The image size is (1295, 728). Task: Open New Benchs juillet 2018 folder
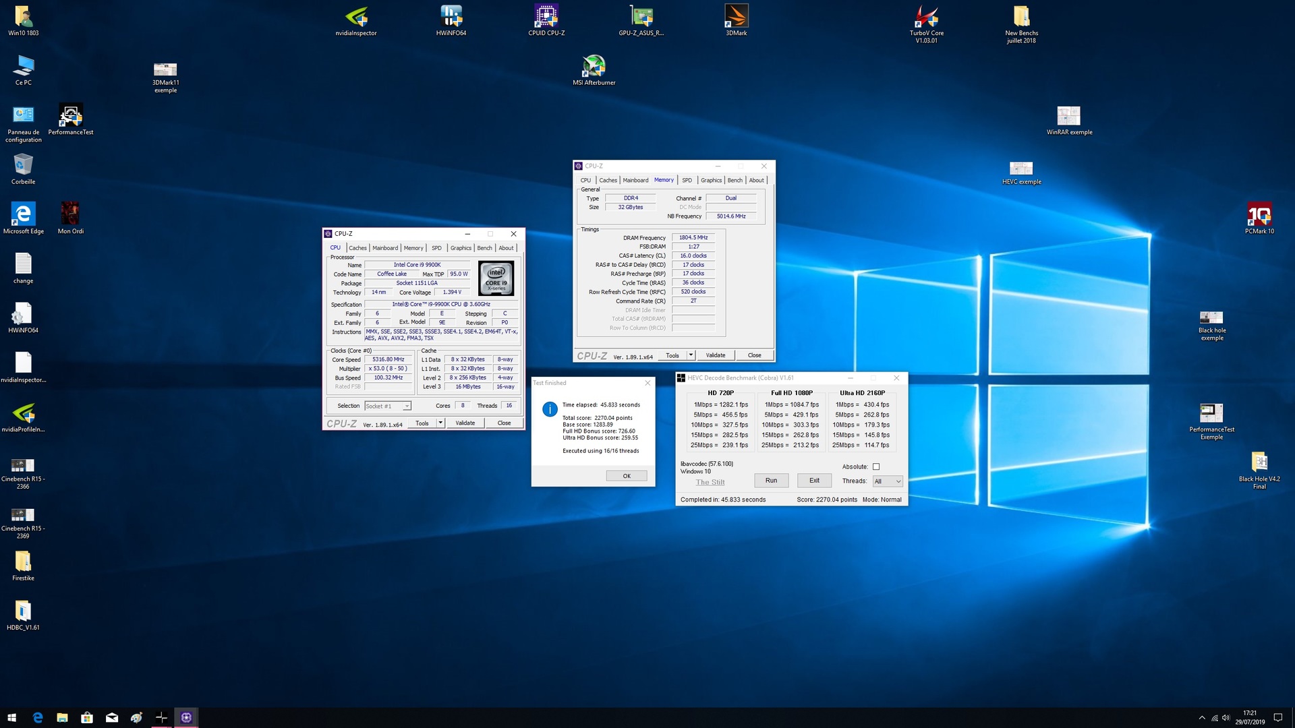click(x=1021, y=24)
